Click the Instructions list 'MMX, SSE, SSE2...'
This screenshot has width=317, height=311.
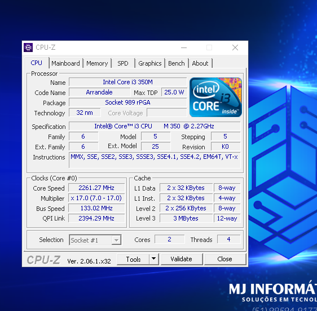(x=155, y=160)
